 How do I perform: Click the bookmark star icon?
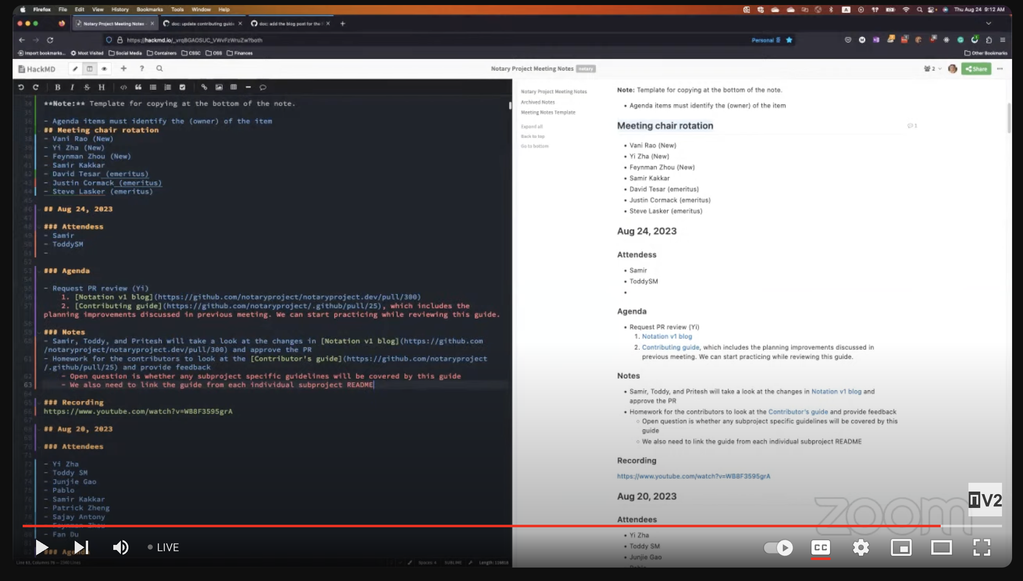(789, 40)
